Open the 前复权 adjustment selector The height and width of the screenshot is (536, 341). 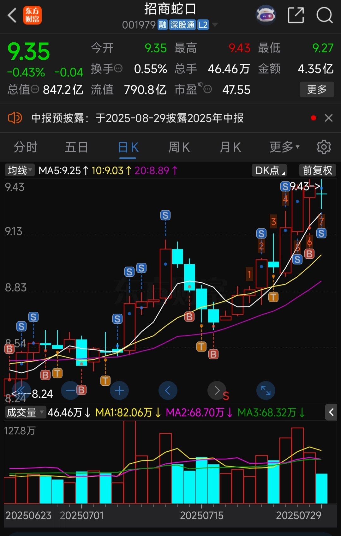tap(317, 171)
